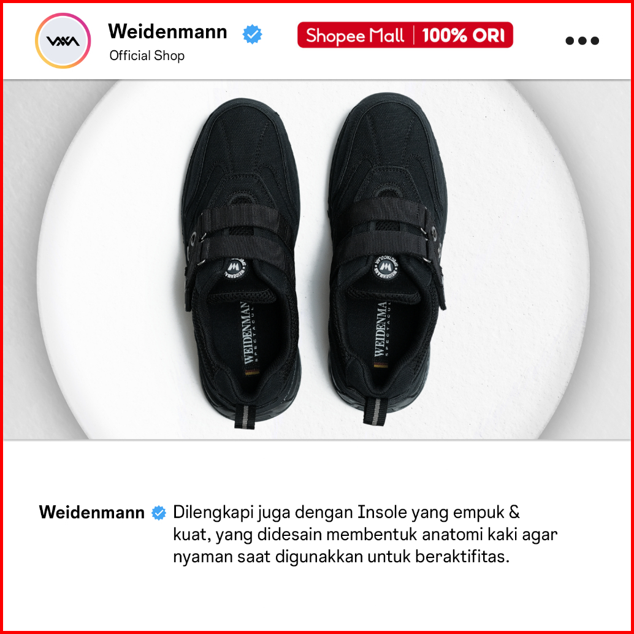Click the right shoe's Weidenmann insole label
The height and width of the screenshot is (634, 634).
381,329
